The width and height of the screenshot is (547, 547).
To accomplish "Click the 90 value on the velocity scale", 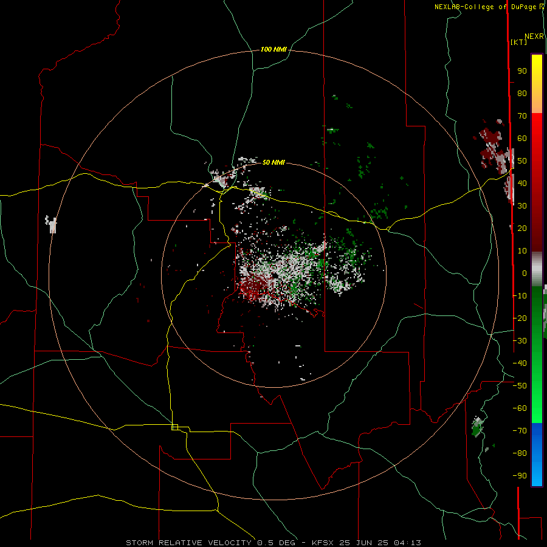I will click(522, 71).
